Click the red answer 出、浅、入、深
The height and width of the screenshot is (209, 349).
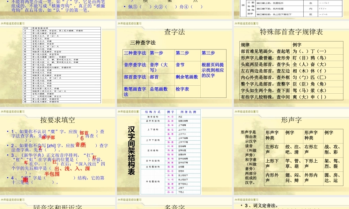72,169
